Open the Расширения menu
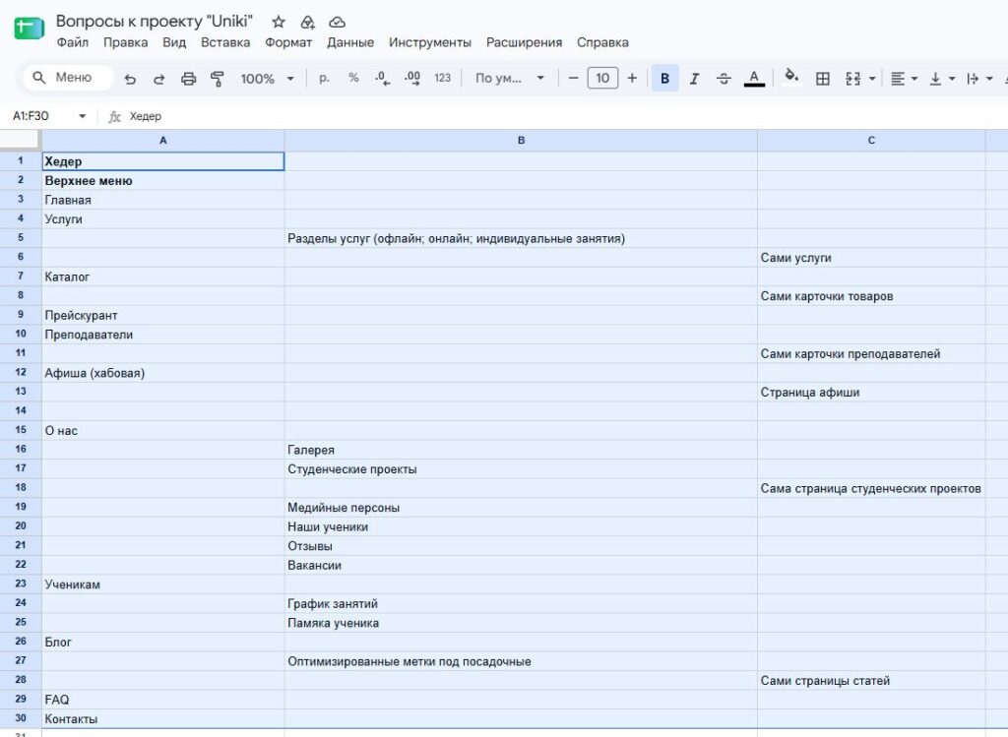 point(524,42)
